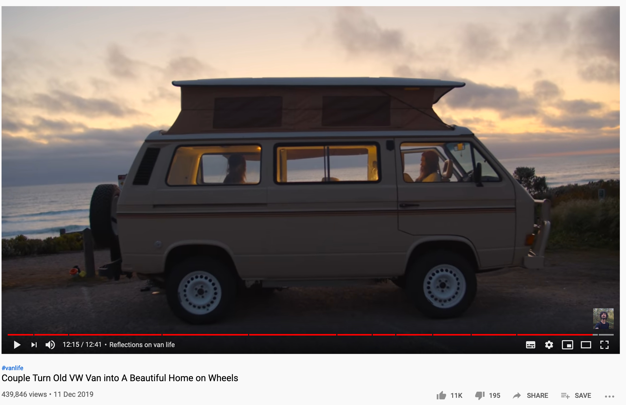
Task: Mute the video volume
Action: point(50,345)
